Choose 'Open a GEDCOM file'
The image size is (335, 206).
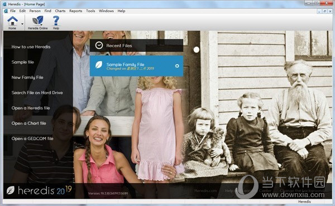coord(32,139)
